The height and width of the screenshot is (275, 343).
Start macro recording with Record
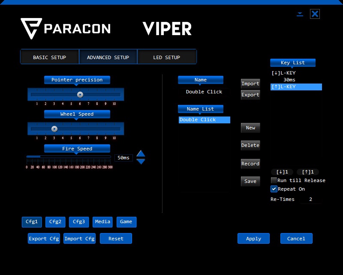pyautogui.click(x=250, y=164)
